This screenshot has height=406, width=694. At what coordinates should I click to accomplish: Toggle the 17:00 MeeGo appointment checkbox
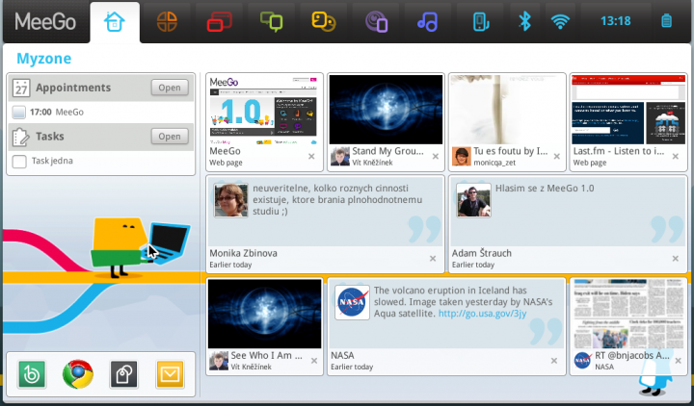pyautogui.click(x=19, y=113)
